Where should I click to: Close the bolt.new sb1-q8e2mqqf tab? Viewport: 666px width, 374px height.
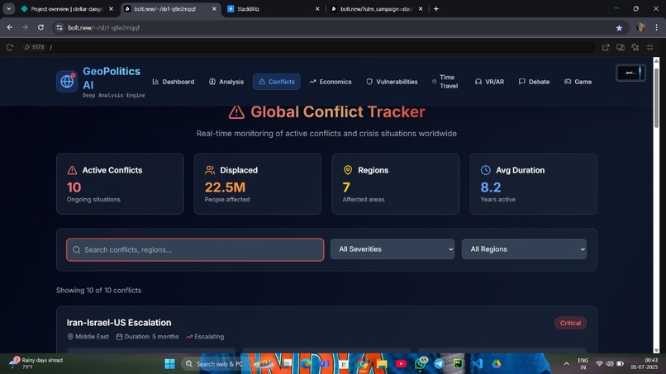click(214, 8)
